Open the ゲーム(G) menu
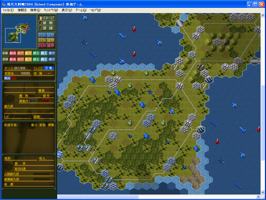The image size is (266, 200). pyautogui.click(x=81, y=10)
